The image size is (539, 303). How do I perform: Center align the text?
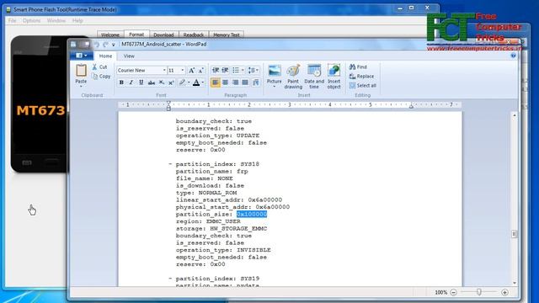[x=225, y=82]
